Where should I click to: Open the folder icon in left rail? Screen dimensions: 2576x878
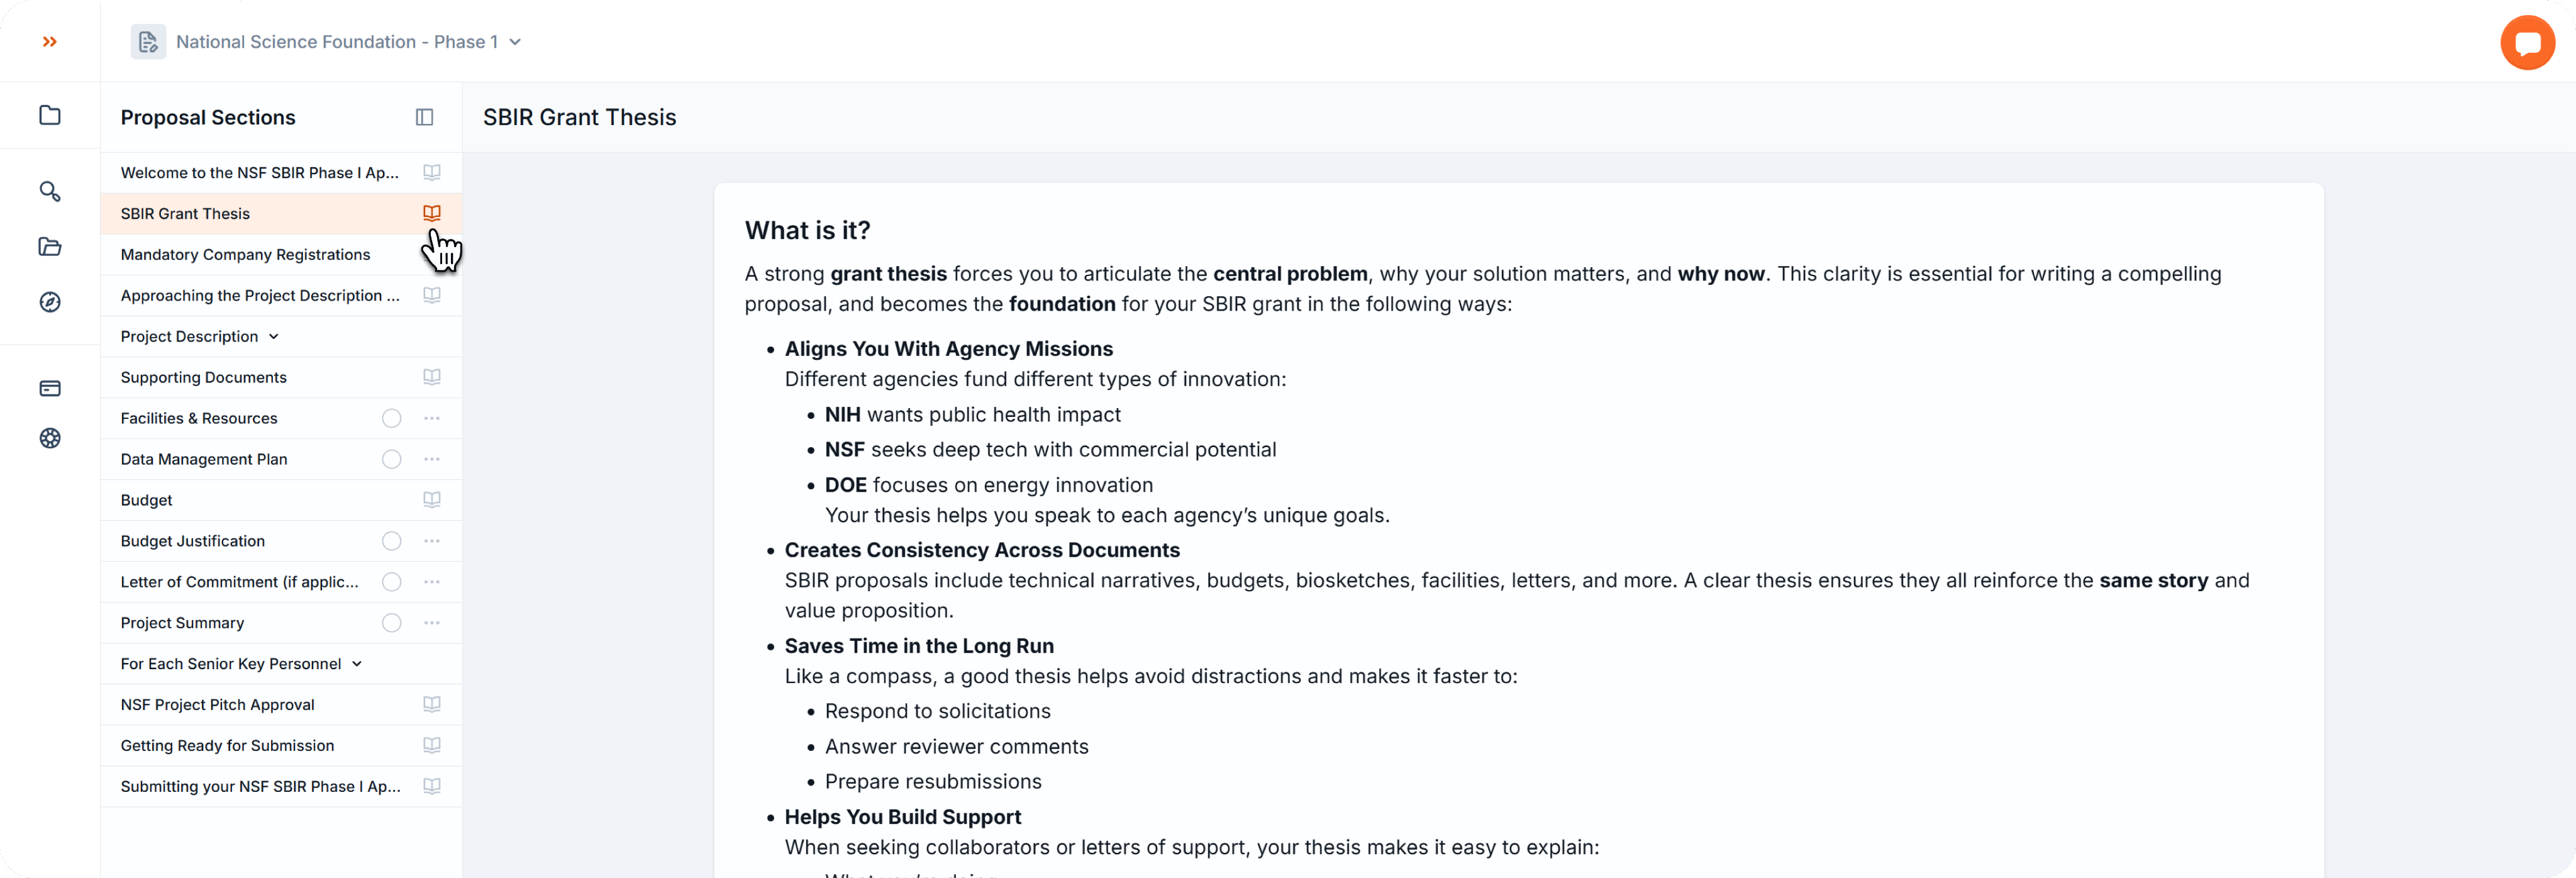pos(50,116)
